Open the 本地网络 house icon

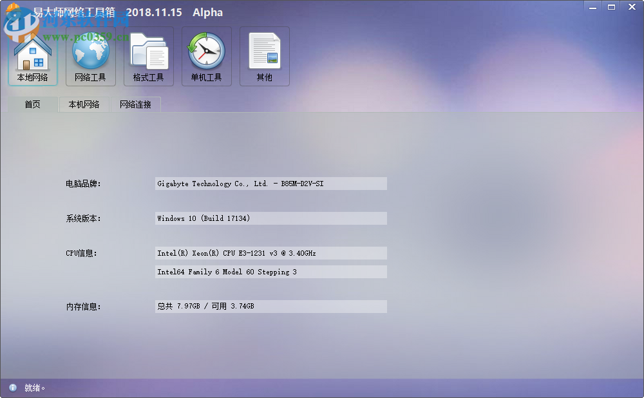coord(33,56)
